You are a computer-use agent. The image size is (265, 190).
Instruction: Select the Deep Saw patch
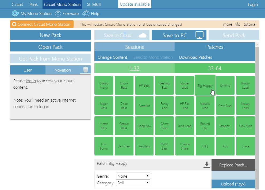click(x=144, y=126)
